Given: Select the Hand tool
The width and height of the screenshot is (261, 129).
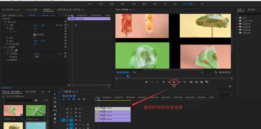Looking at the screenshot, I should [x=55, y=119].
